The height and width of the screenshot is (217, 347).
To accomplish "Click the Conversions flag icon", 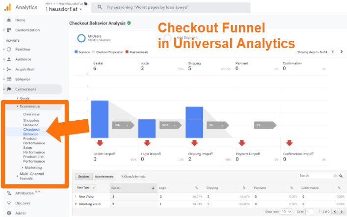I will coord(9,89).
